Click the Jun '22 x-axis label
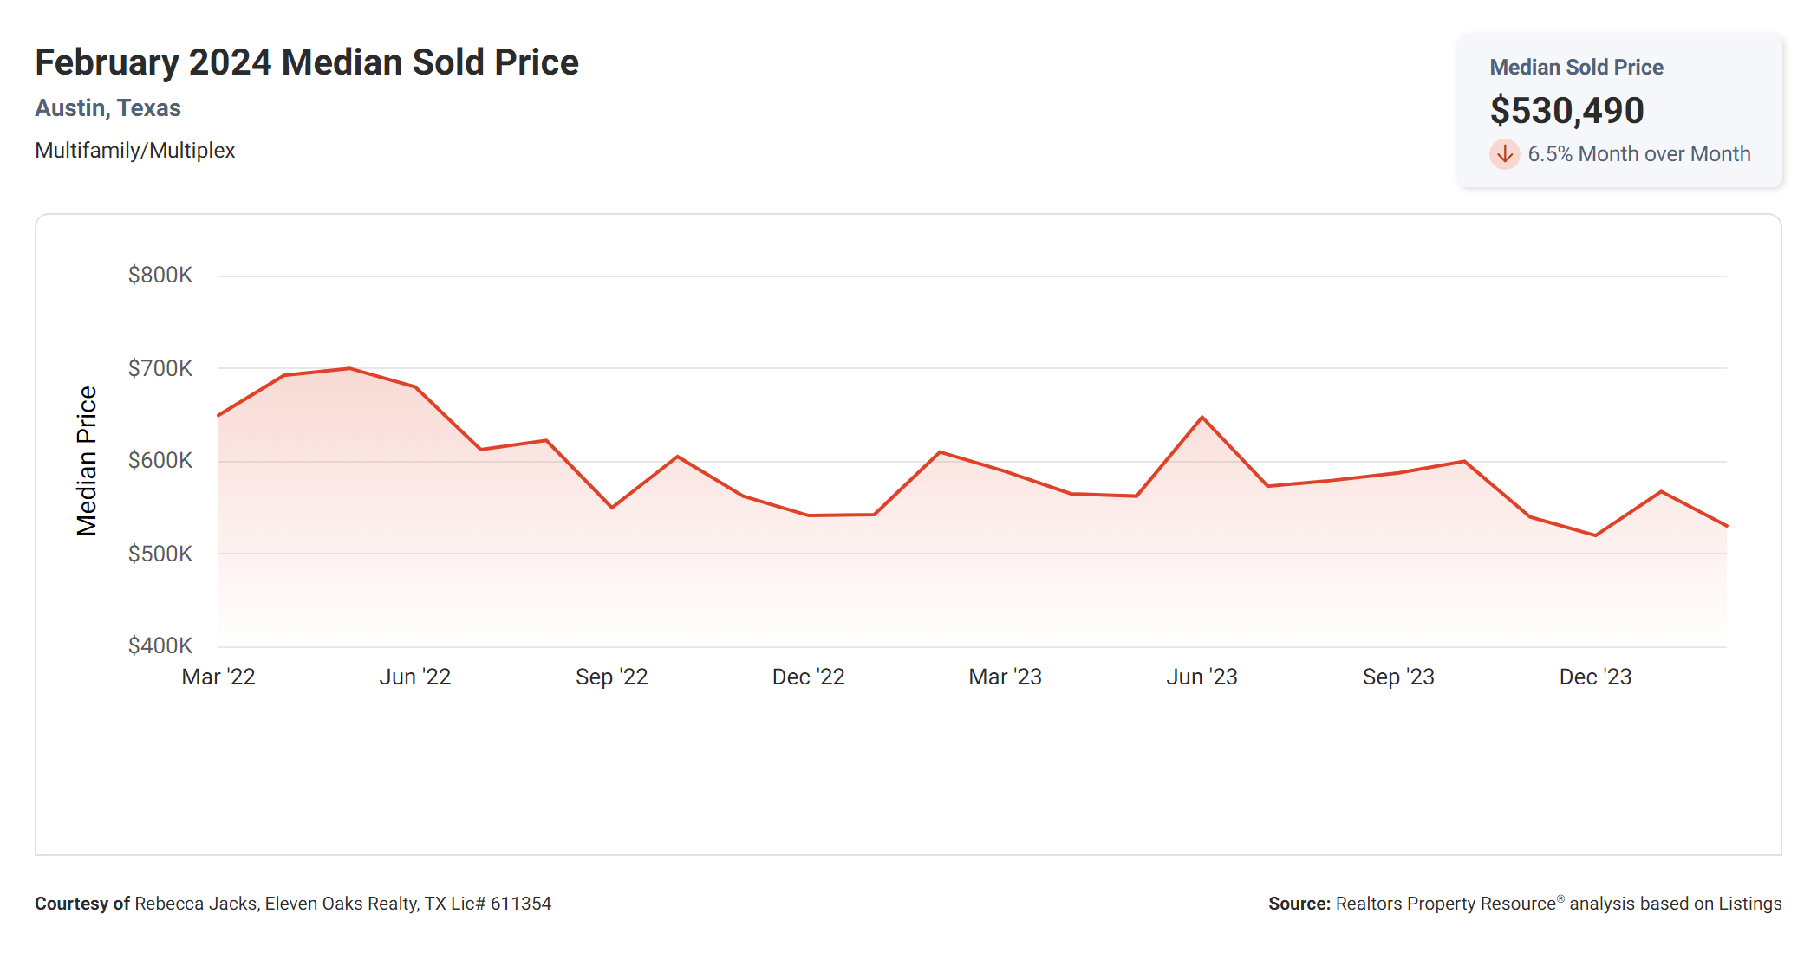1817x953 pixels. pyautogui.click(x=415, y=677)
